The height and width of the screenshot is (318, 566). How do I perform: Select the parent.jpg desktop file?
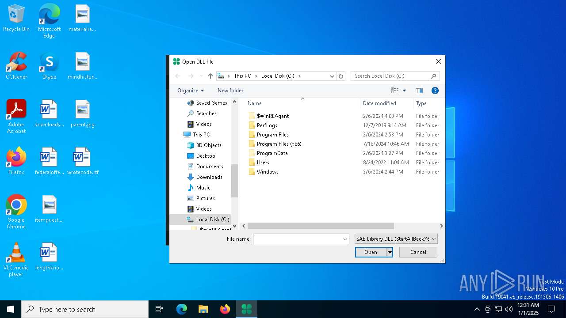[x=83, y=114]
